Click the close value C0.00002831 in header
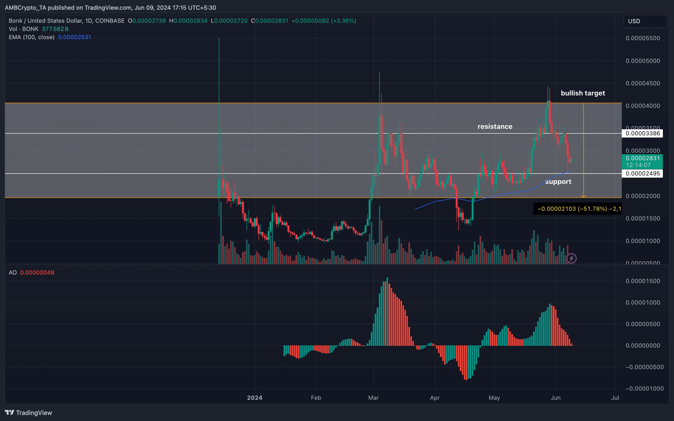 270,21
